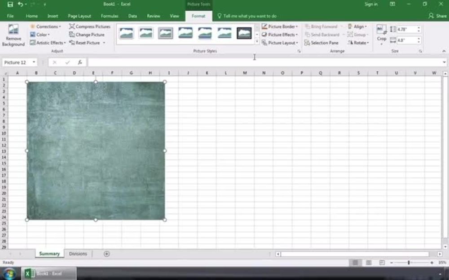
Task: Click the shape width input field
Action: tap(406, 40)
